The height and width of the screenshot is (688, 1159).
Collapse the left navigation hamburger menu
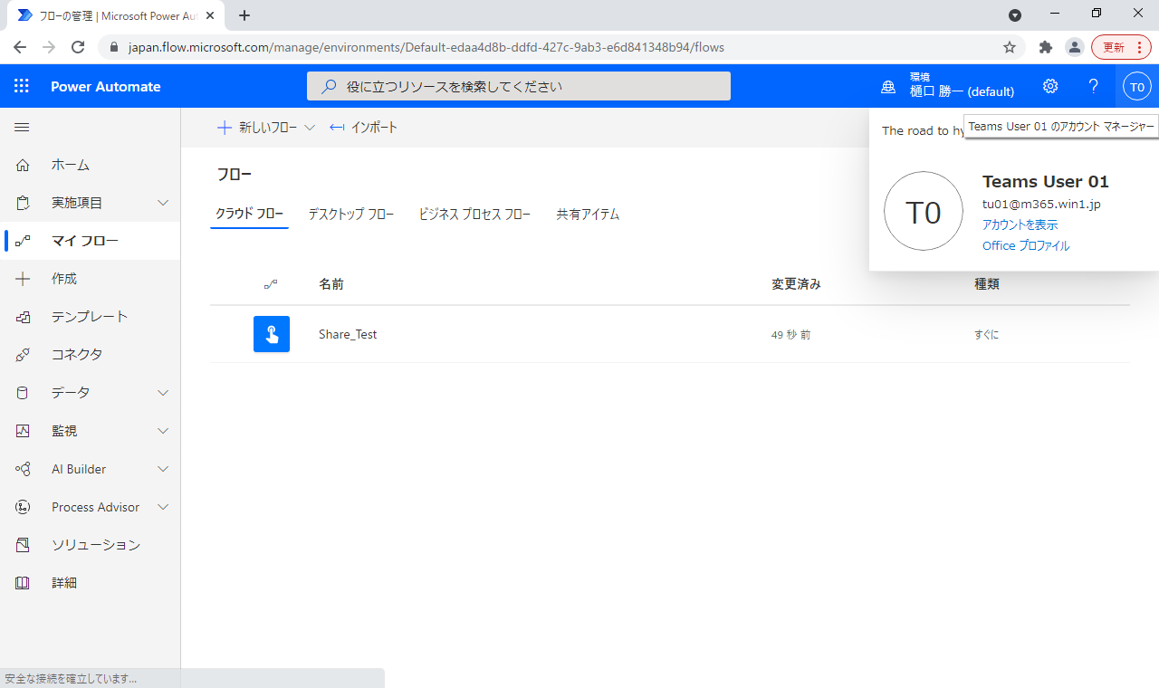[22, 128]
